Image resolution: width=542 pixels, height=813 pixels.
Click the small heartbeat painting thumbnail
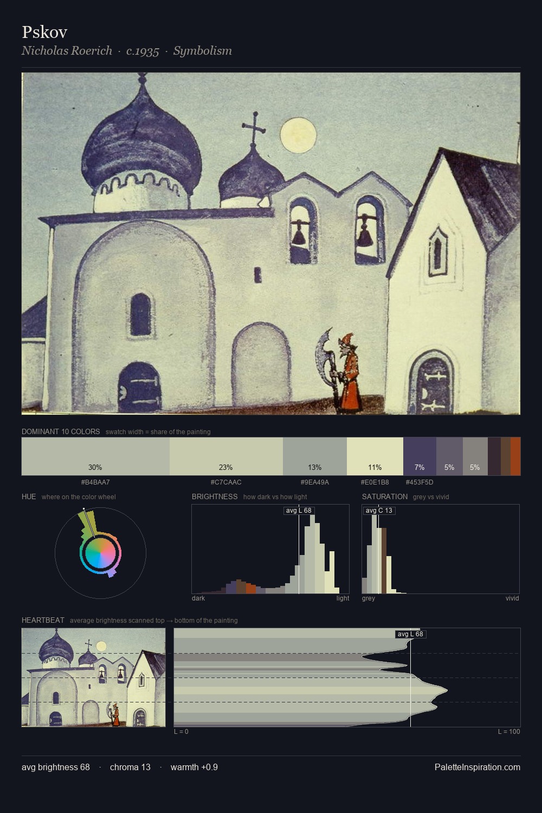coord(93,677)
